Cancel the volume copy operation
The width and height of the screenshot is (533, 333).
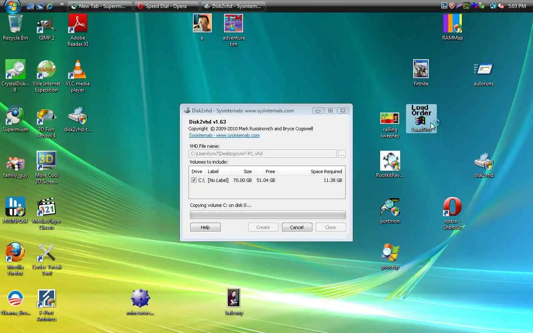coord(297,227)
